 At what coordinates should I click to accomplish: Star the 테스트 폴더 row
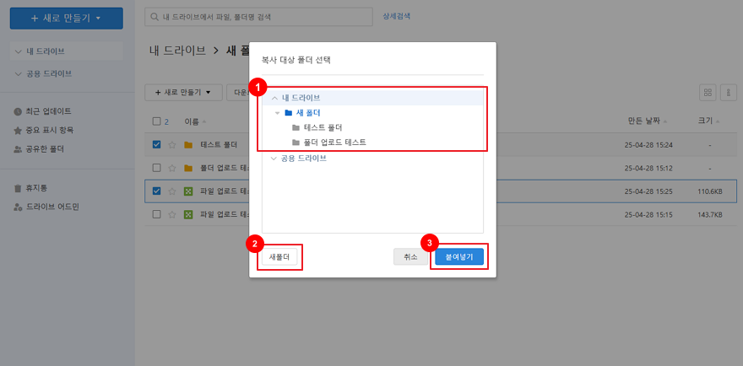coord(172,144)
